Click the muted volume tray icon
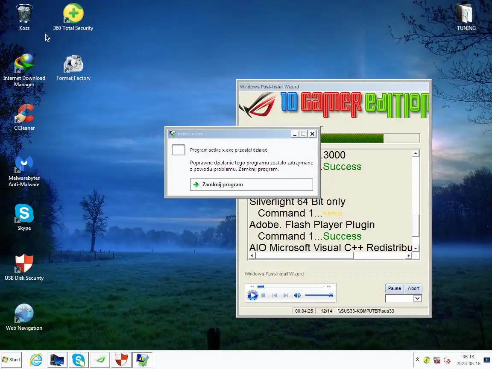This screenshot has height=369, width=492. (447, 360)
